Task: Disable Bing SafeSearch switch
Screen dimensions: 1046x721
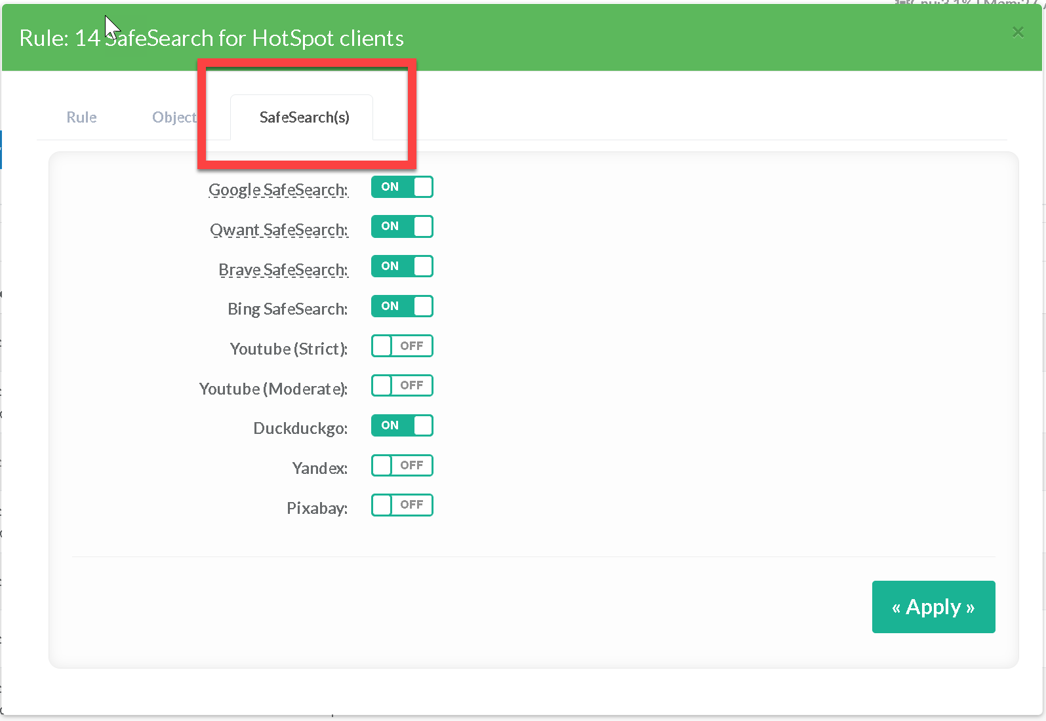Action: click(x=402, y=306)
